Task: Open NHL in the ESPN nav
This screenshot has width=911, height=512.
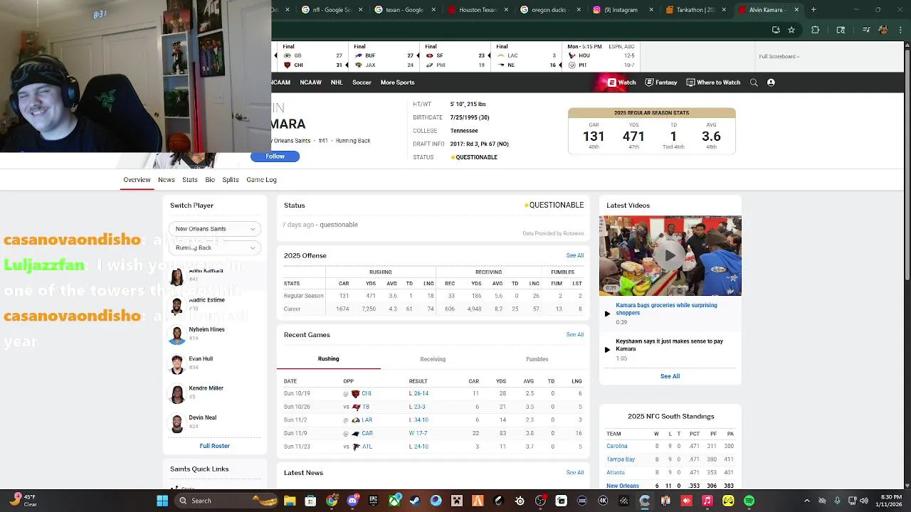Action: tap(337, 82)
